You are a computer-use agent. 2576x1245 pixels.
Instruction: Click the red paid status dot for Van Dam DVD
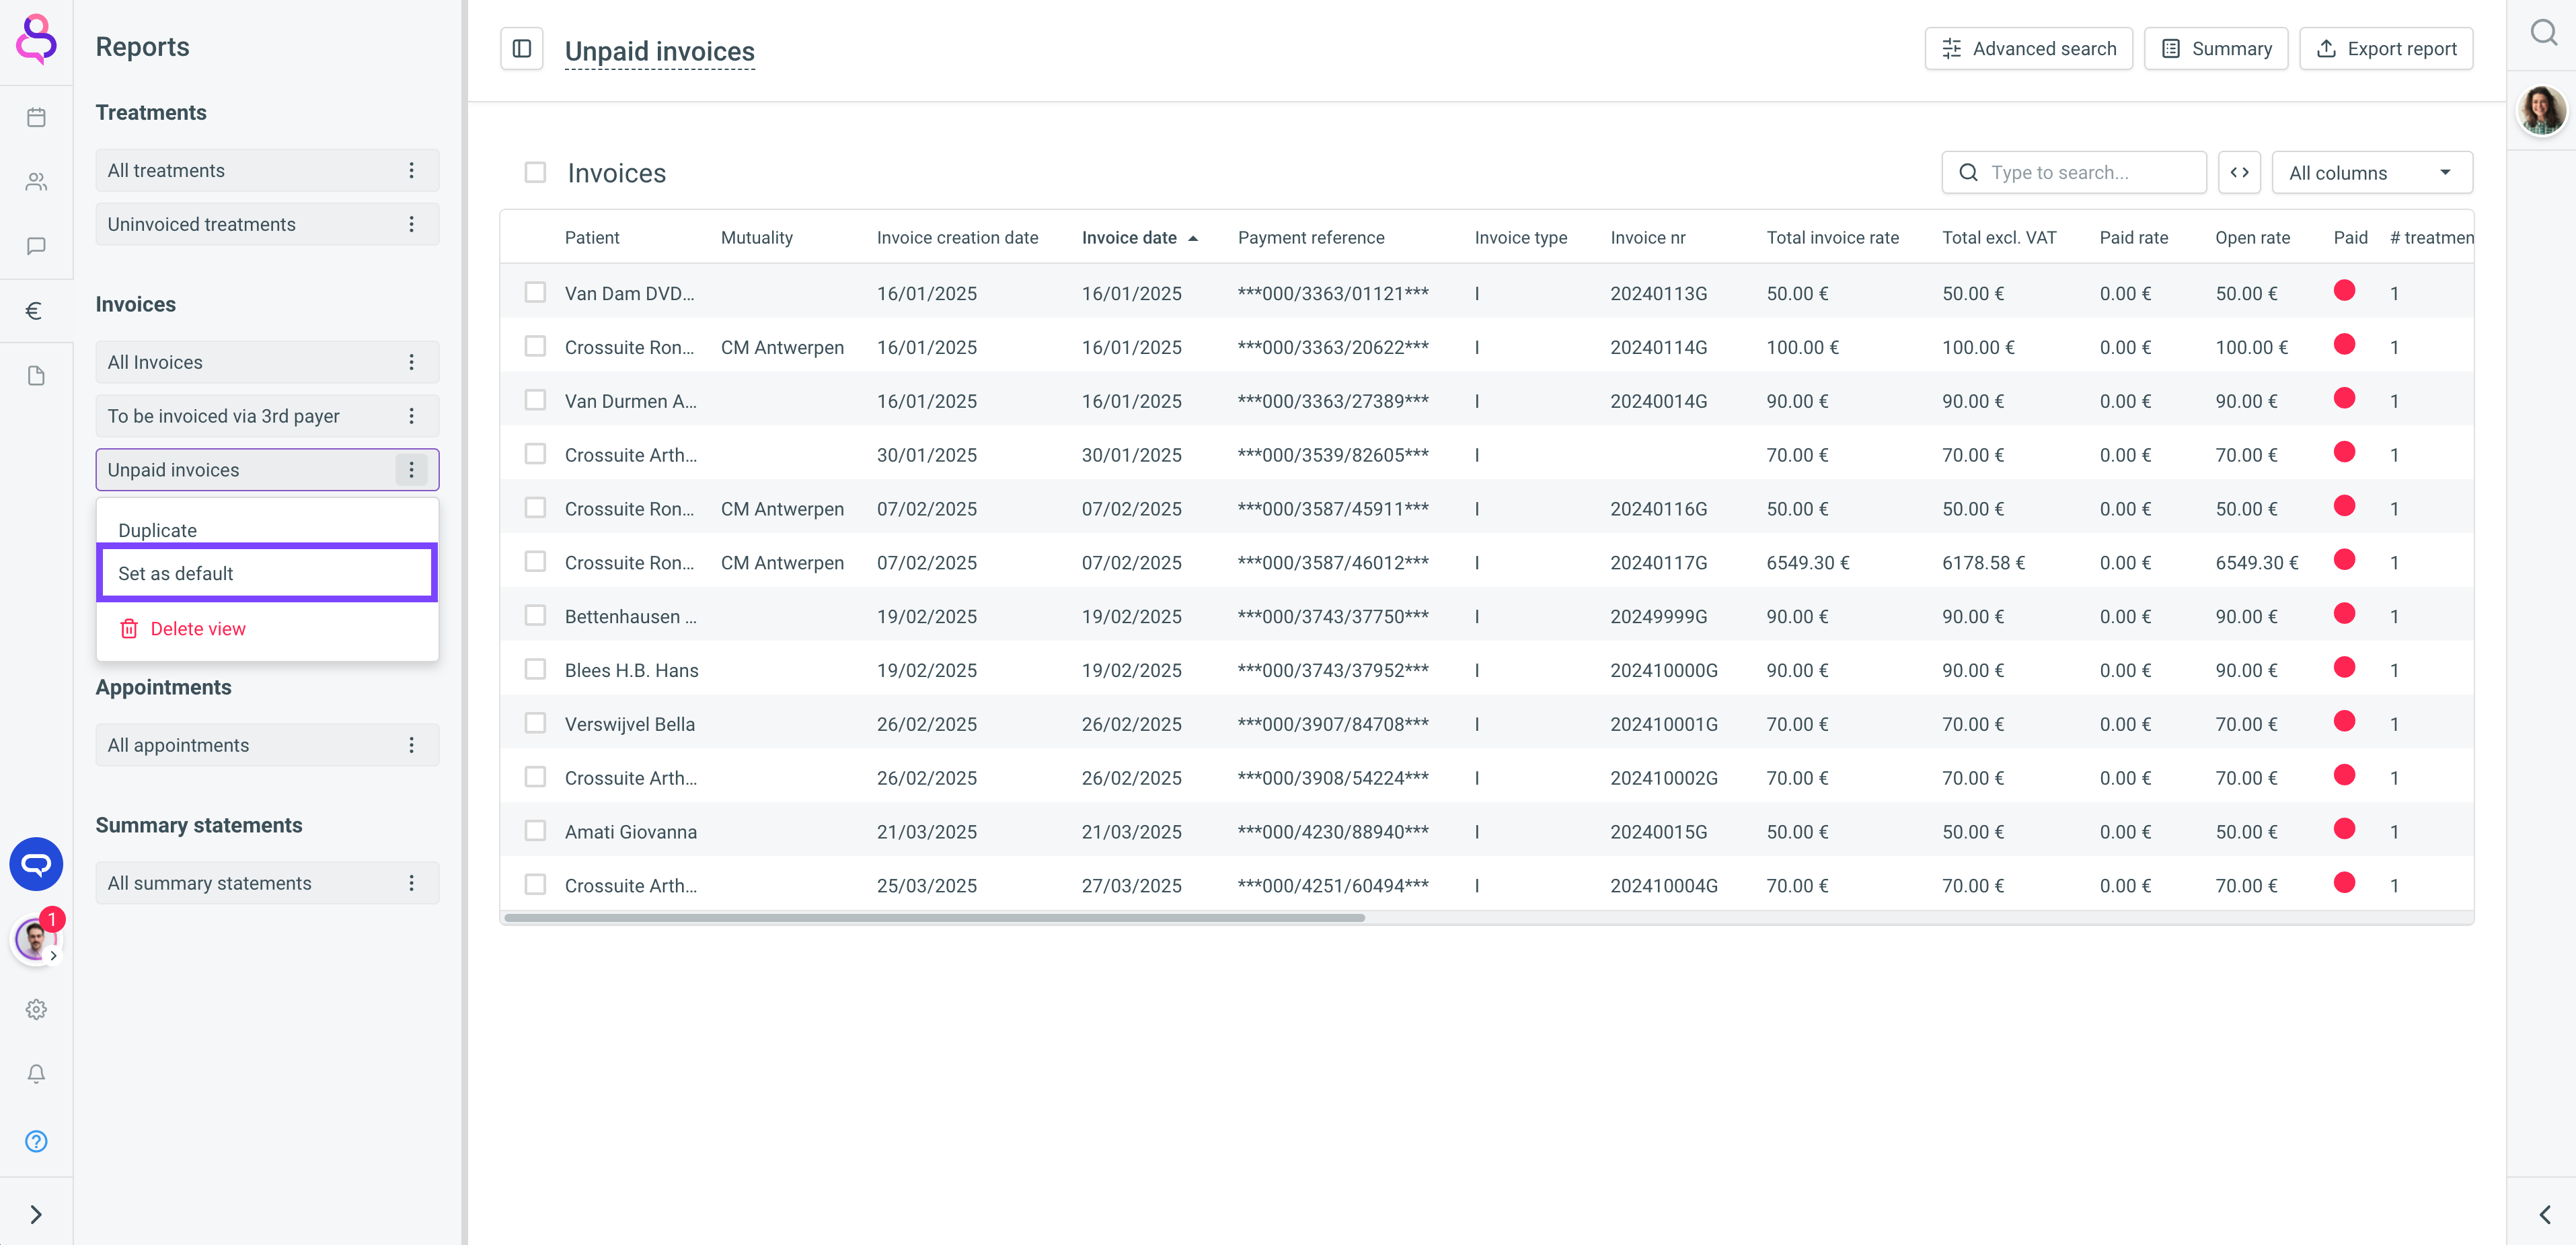pyautogui.click(x=2344, y=290)
